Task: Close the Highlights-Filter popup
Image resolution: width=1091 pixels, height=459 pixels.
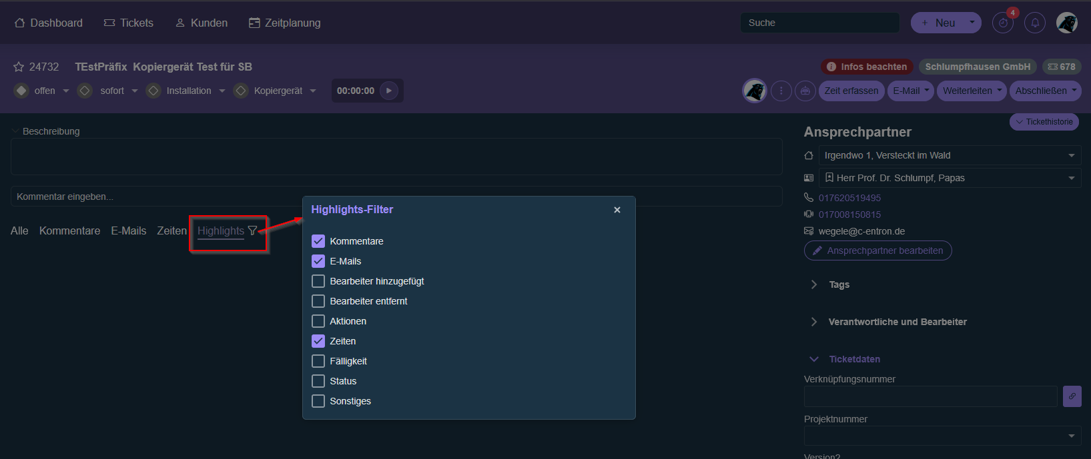Action: tap(617, 210)
